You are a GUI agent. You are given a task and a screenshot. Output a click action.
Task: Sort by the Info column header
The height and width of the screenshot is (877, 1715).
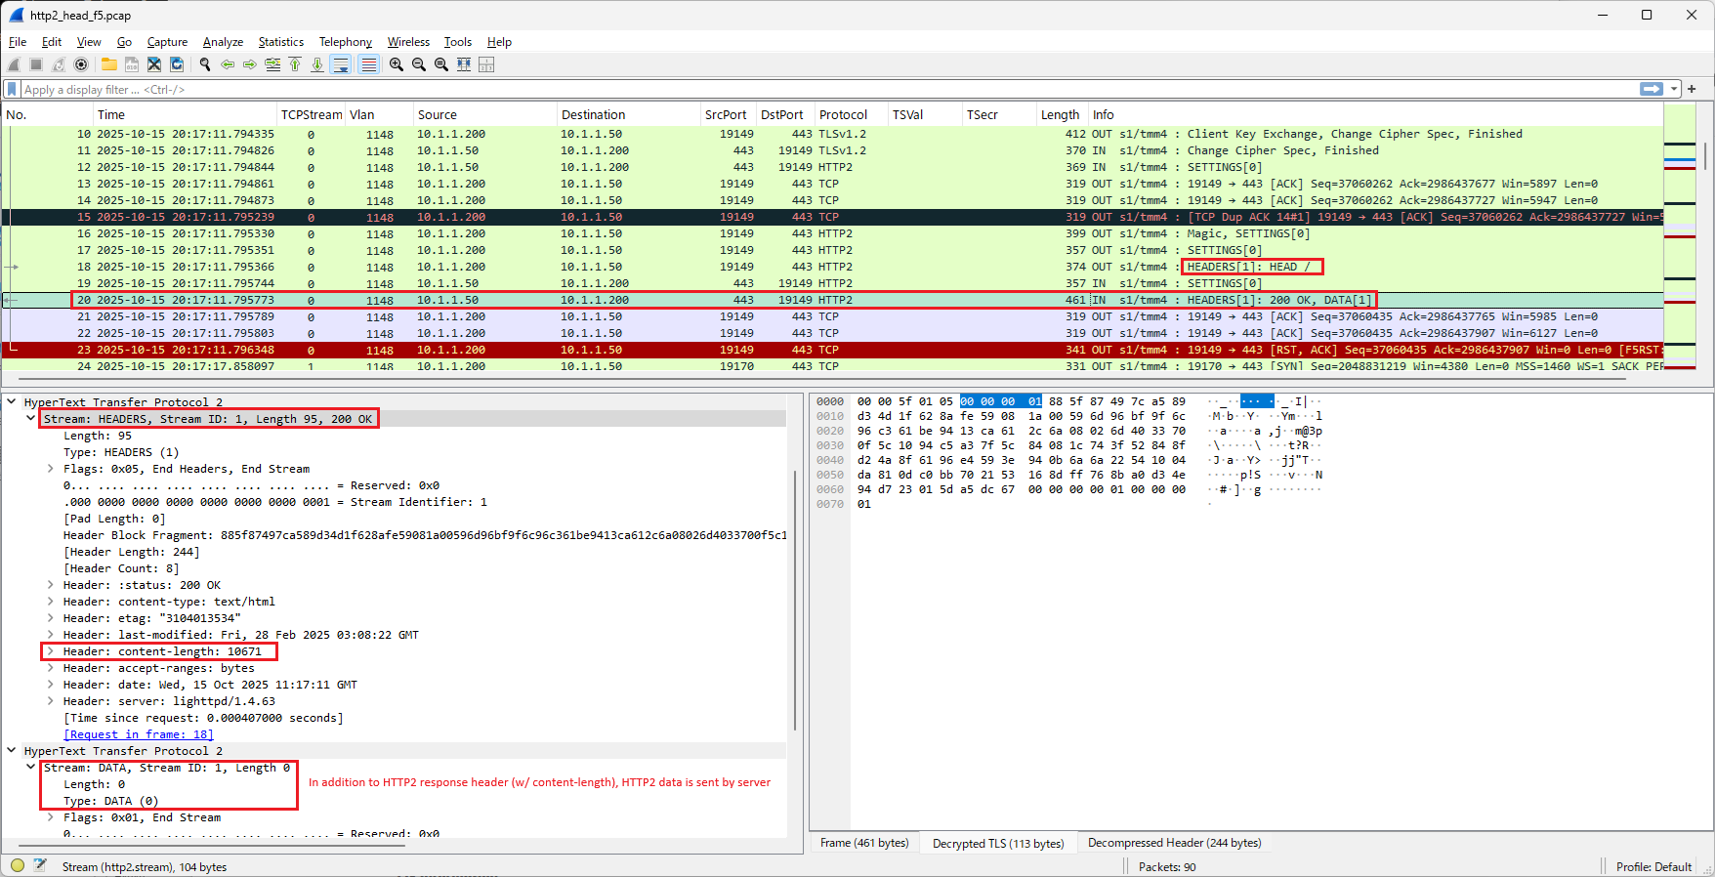click(x=1375, y=114)
